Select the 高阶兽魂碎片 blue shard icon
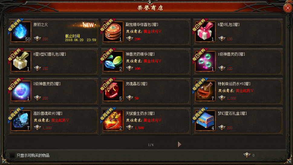The image size is (293, 165). [21, 121]
